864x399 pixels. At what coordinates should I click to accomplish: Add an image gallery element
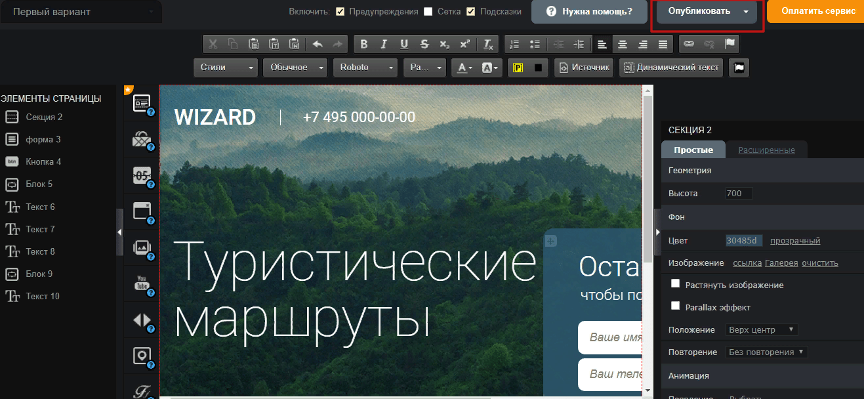click(x=142, y=247)
